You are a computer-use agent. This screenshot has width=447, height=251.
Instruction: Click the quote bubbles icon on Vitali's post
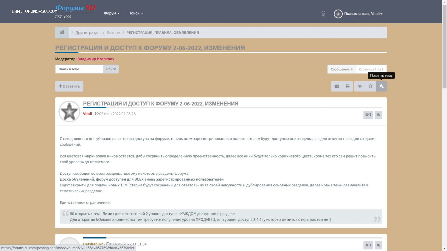(378, 115)
